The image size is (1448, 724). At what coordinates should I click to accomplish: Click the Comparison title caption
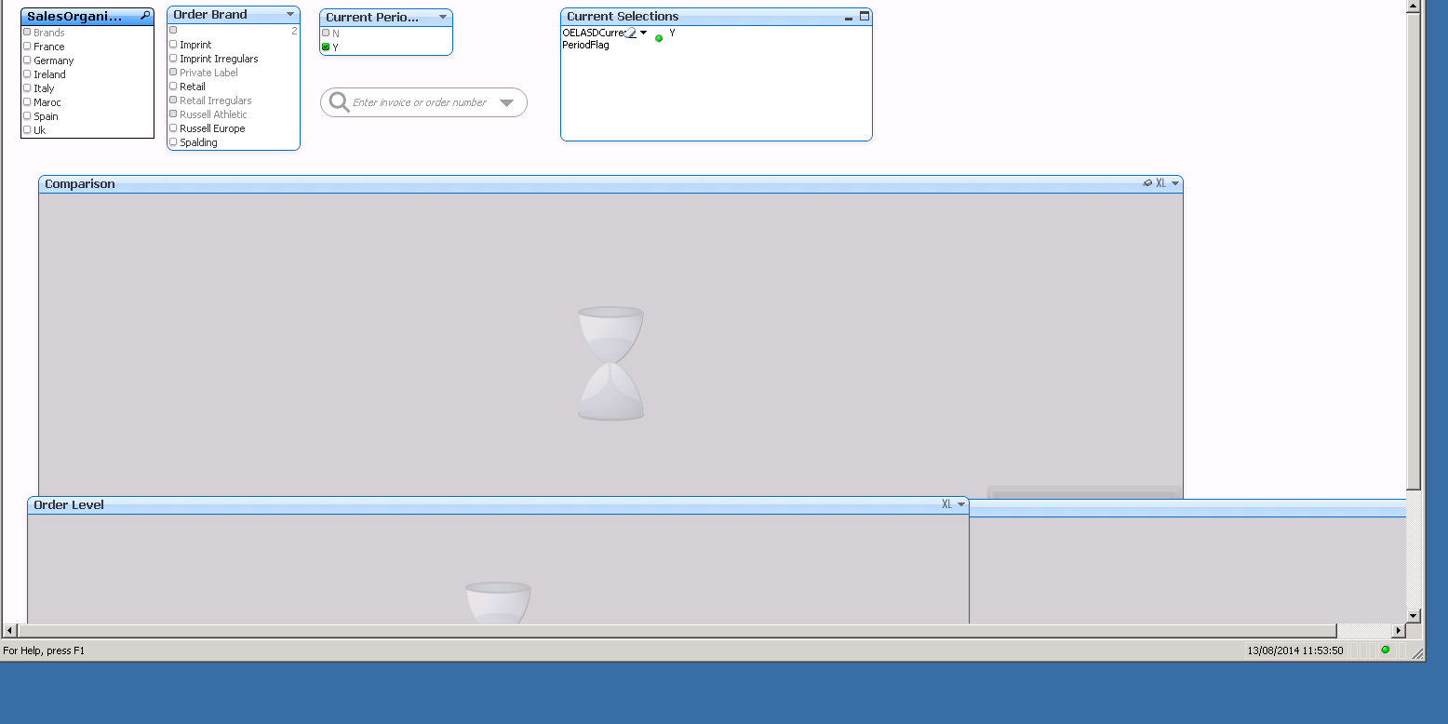click(x=80, y=183)
